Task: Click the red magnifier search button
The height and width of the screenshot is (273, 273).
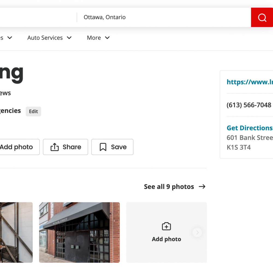Action: pos(262,17)
